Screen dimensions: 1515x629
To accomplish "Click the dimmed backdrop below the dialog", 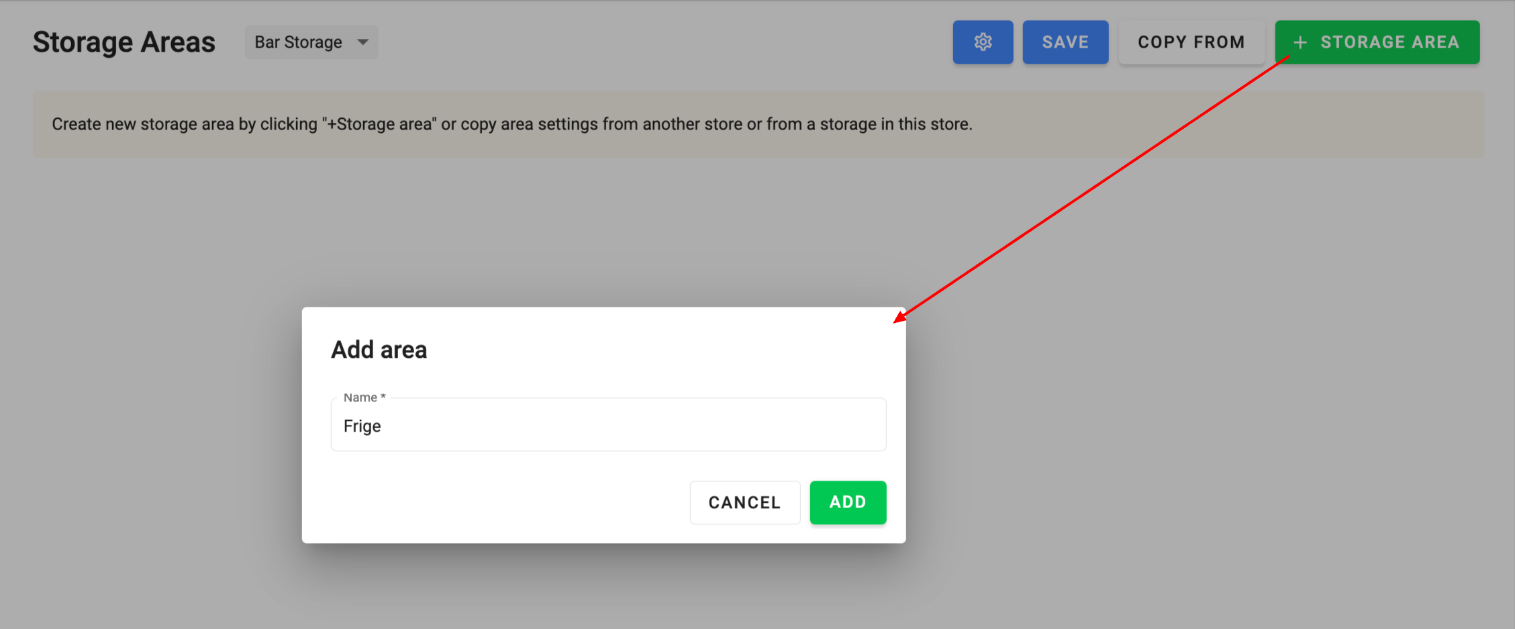I will pyautogui.click(x=604, y=587).
